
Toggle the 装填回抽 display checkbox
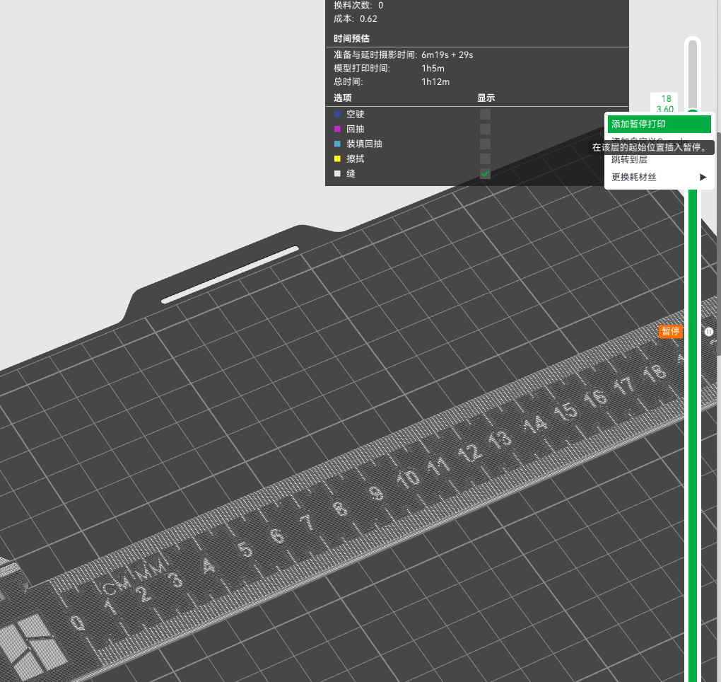[x=485, y=144]
